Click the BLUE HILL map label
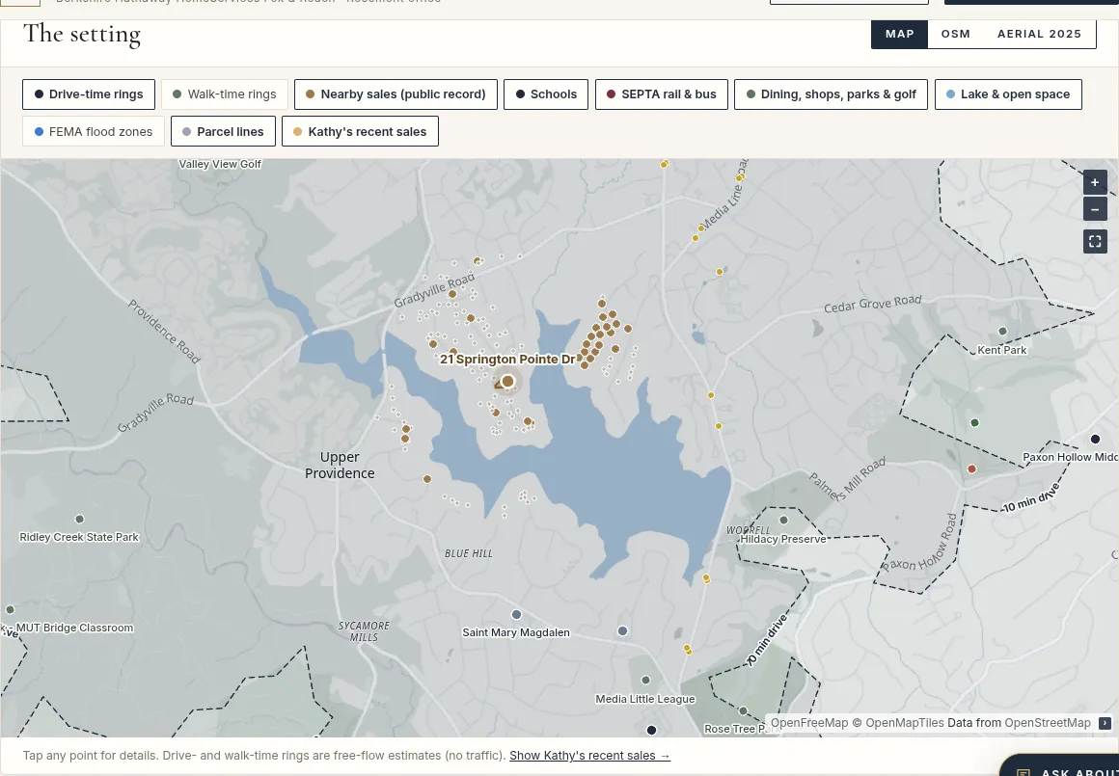Image resolution: width=1119 pixels, height=776 pixels. point(468,553)
